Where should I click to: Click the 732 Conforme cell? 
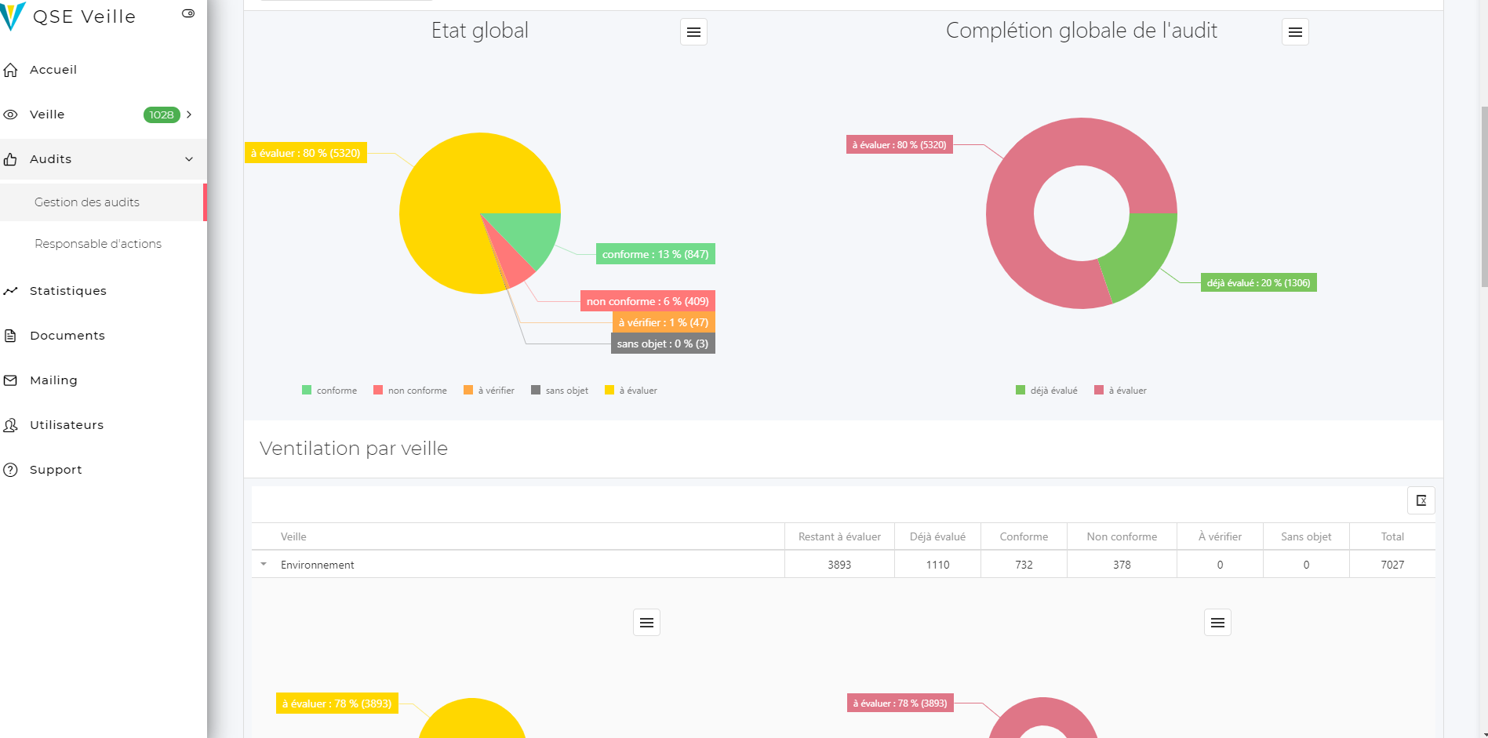coord(1024,565)
